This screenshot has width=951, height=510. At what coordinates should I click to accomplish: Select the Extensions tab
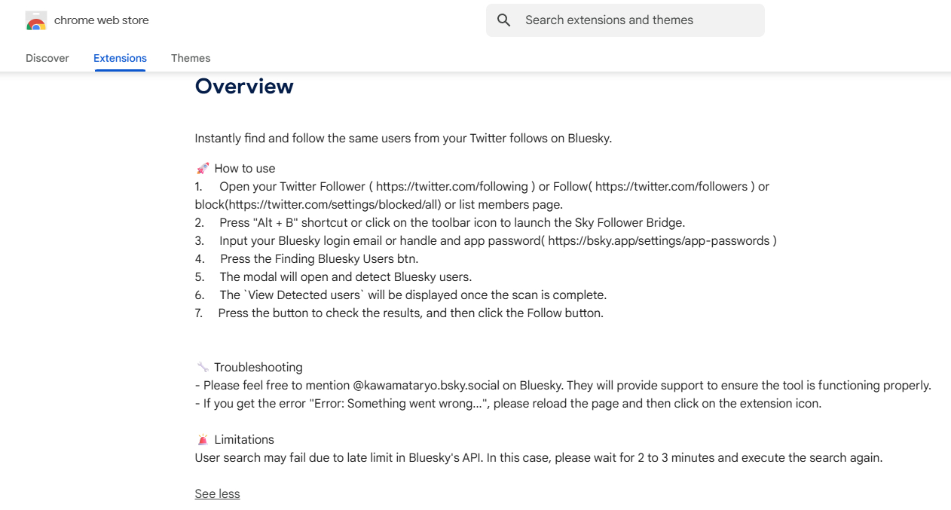[x=120, y=58]
